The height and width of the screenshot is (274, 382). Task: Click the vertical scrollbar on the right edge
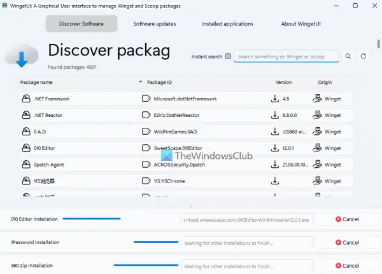[x=378, y=44]
